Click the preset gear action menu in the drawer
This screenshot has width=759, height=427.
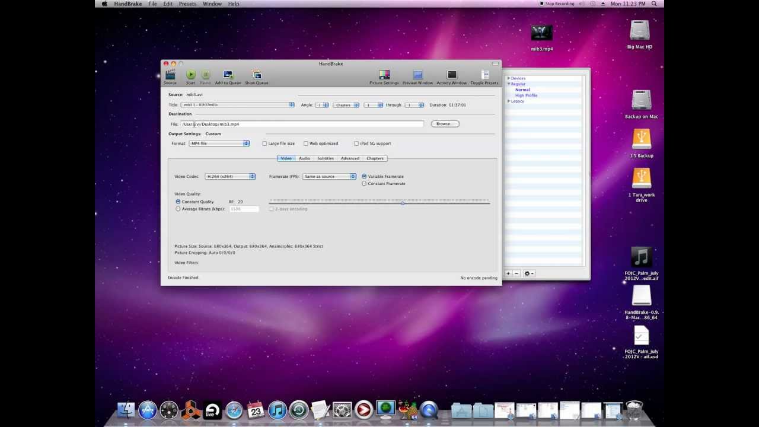click(528, 273)
